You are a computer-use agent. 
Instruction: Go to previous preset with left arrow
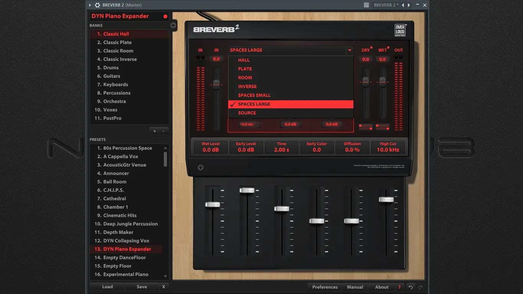[x=403, y=5]
